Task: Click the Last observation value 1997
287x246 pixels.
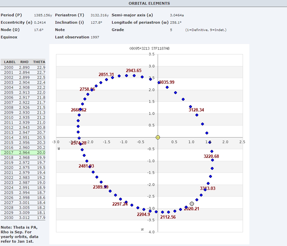Action: pos(95,37)
